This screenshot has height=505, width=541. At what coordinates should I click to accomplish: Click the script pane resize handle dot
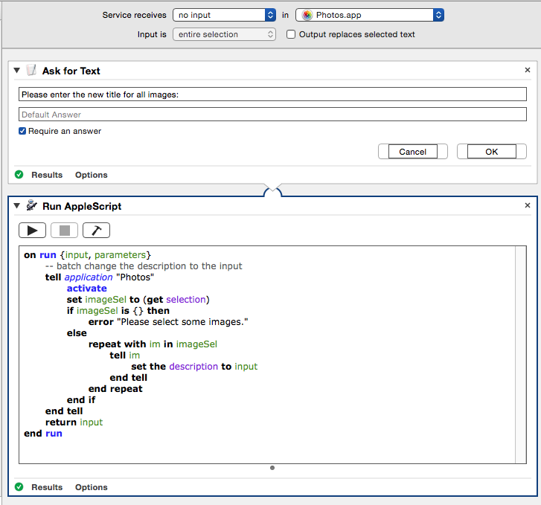272,468
